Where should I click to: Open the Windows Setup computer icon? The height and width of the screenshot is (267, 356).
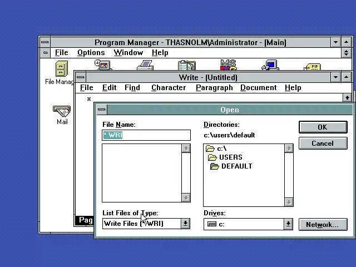coord(270,65)
